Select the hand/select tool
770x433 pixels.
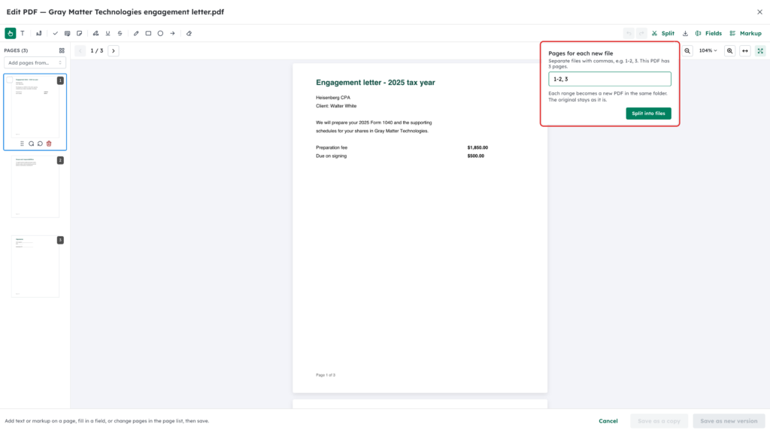(x=11, y=33)
